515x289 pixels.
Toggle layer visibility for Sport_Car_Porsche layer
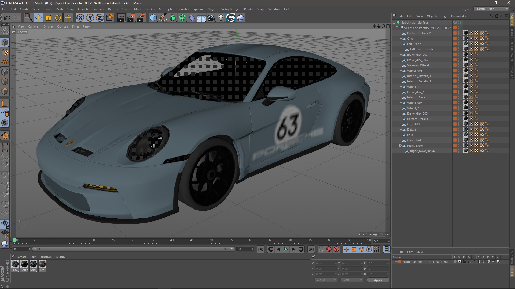coord(459,262)
